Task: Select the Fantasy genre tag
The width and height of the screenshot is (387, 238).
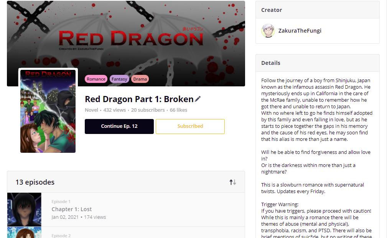Action: click(x=119, y=79)
